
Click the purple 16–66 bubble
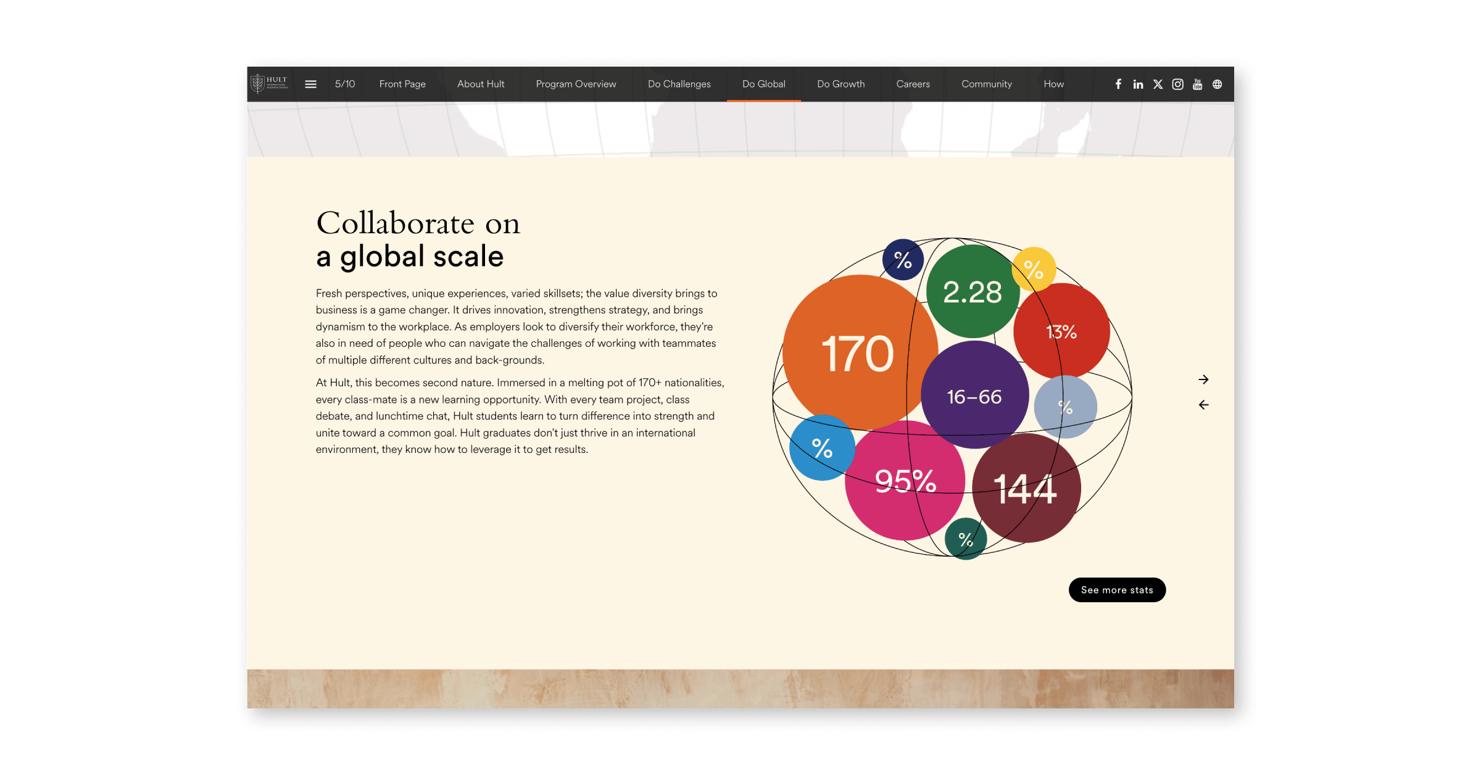(x=974, y=396)
